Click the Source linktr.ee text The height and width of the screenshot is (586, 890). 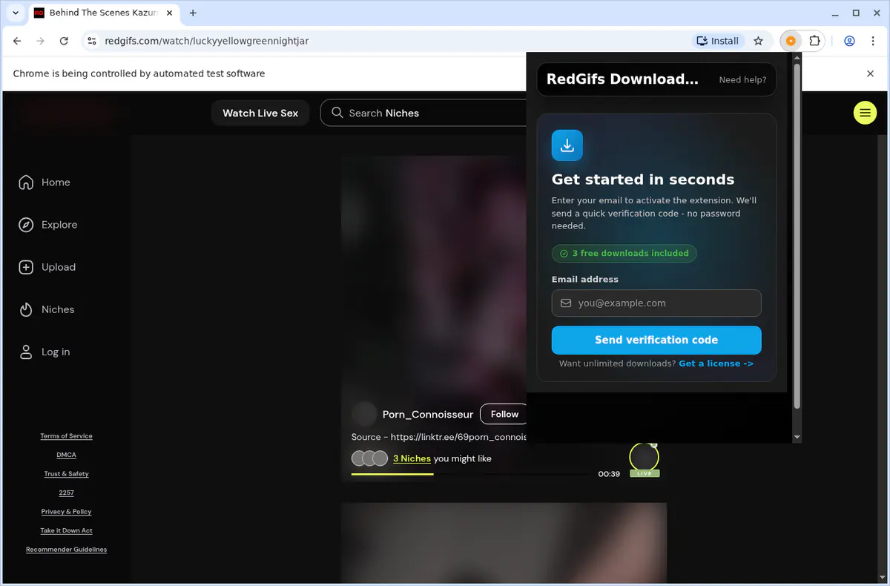[x=439, y=437]
